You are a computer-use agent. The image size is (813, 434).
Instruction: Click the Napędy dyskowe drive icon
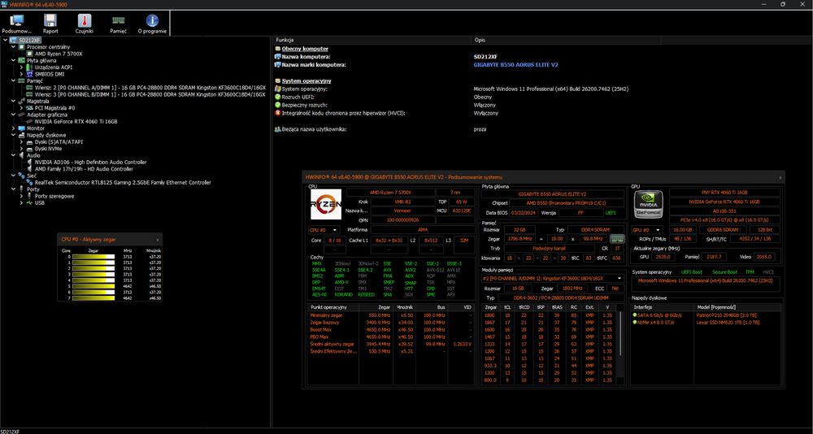click(x=21, y=135)
